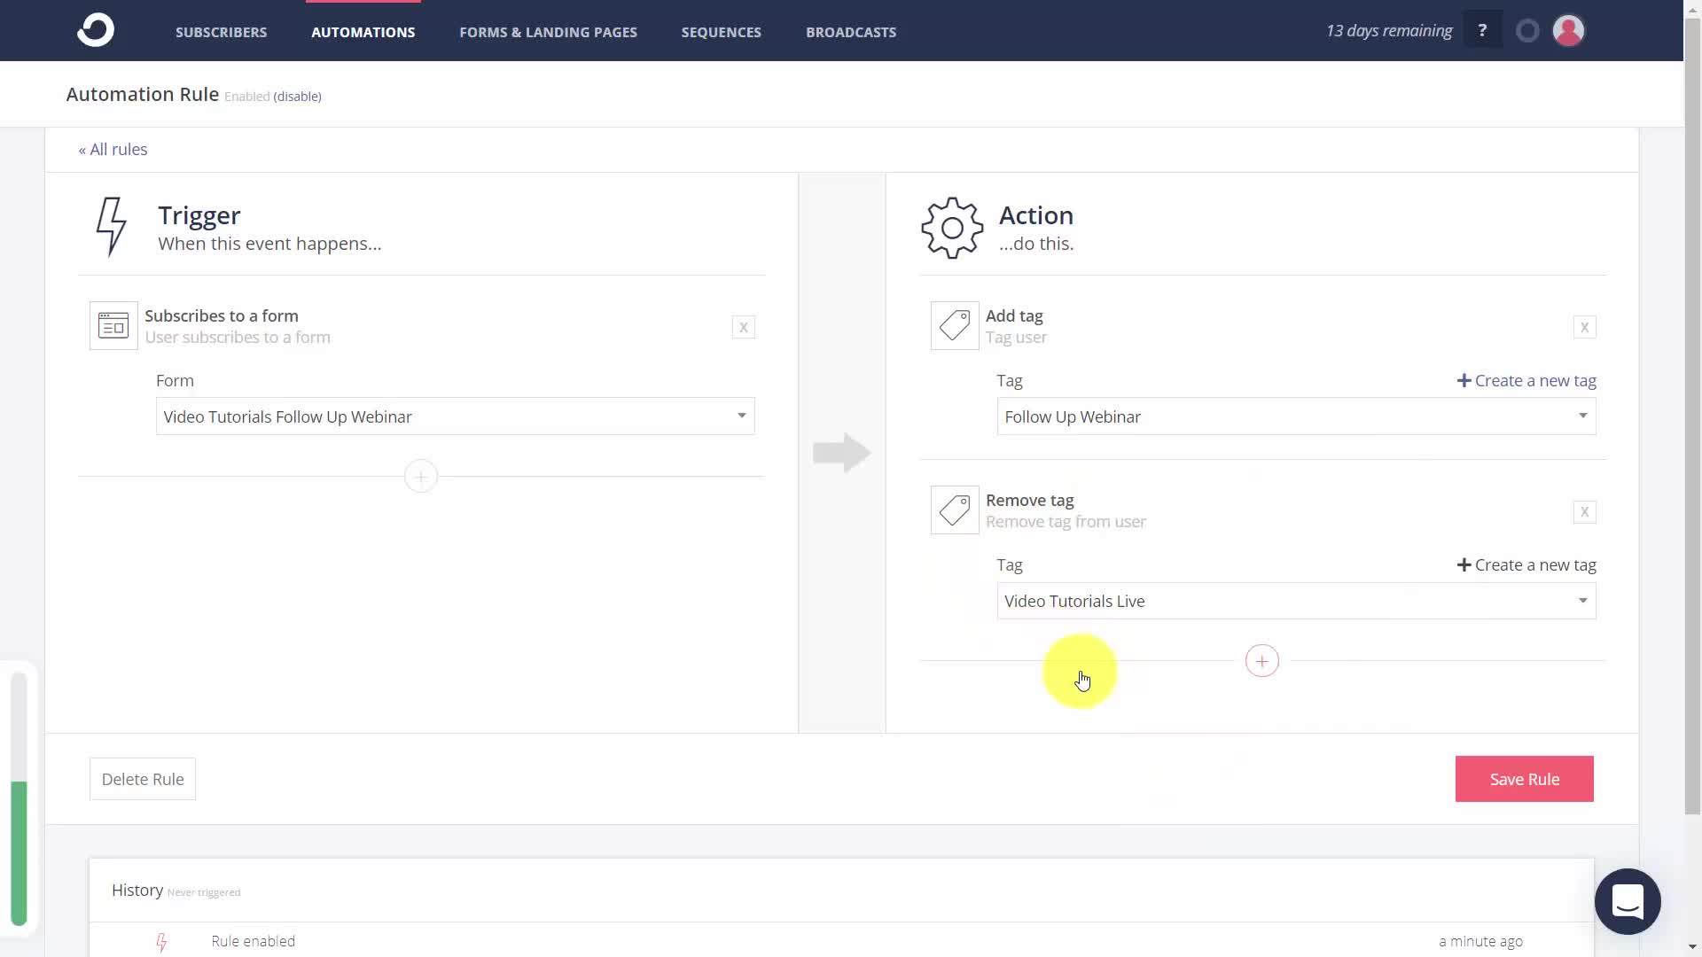This screenshot has height=957, width=1702.
Task: Open the Intercom chat bubble
Action: 1628,901
